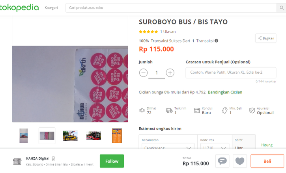Click the search magnifier icon
Viewport: 286px width, 173px height.
[282, 7]
